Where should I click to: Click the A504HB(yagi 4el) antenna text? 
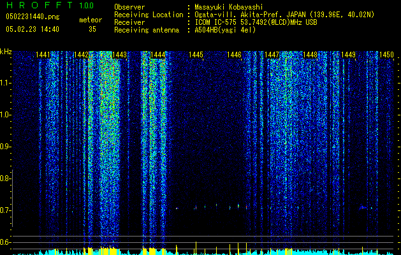[225, 30]
